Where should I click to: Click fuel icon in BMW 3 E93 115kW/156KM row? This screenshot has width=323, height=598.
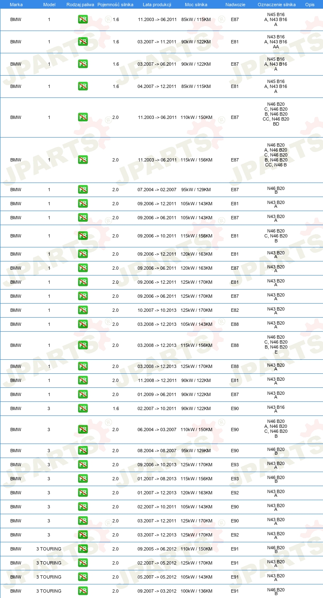coord(83,479)
